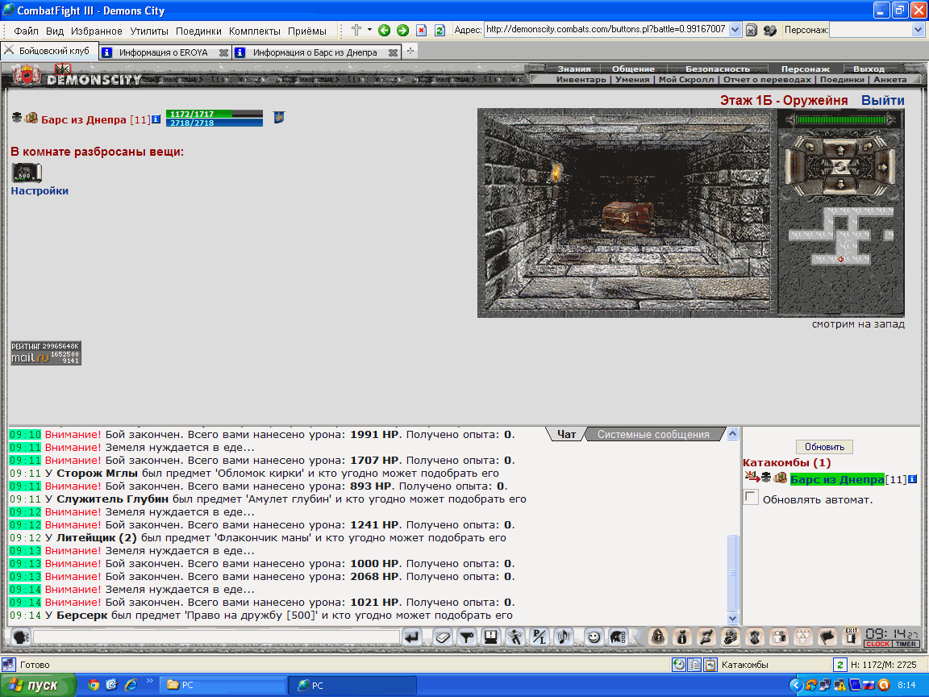Click the refresh center button on the navigation pad

click(x=841, y=167)
